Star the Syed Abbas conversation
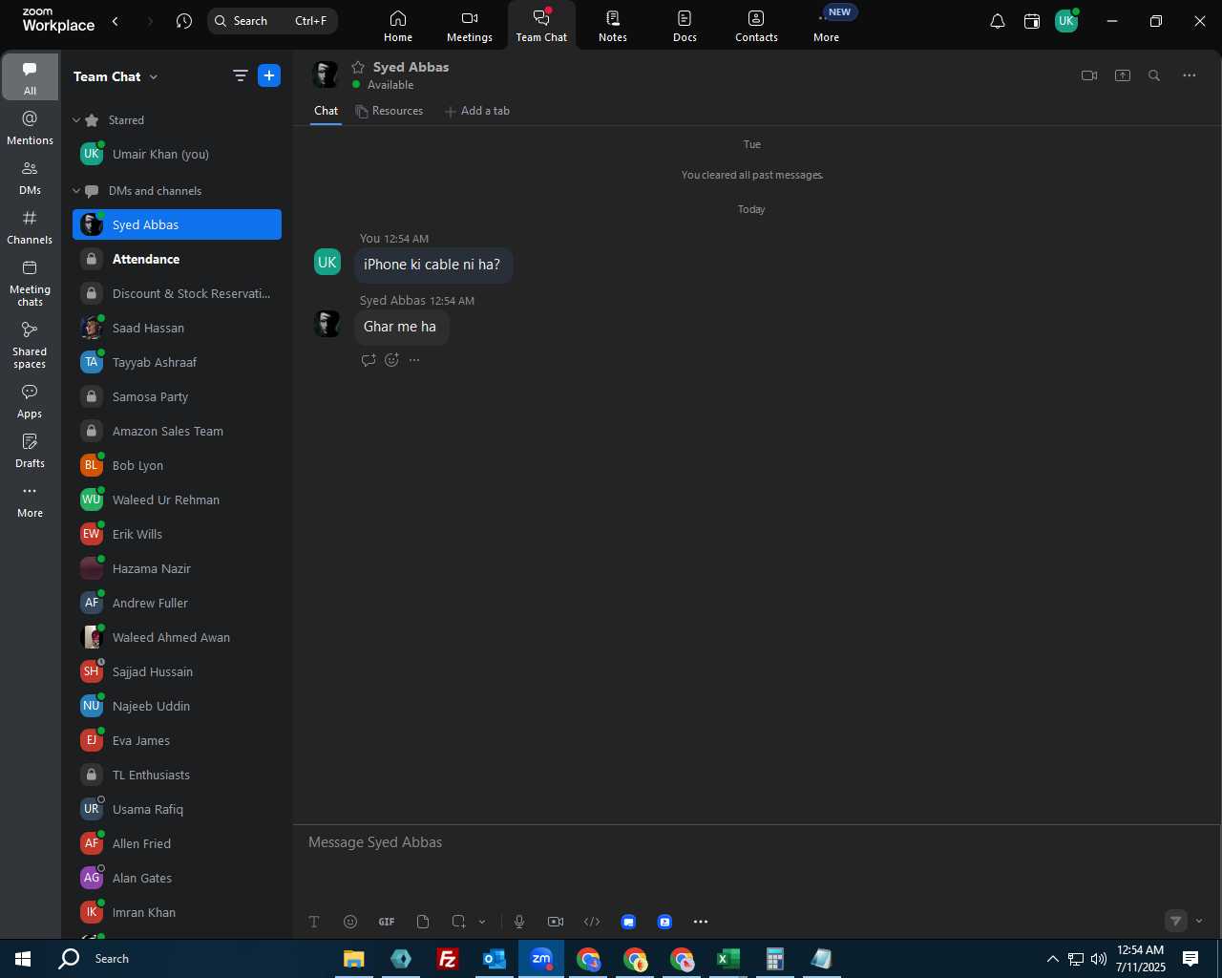The image size is (1222, 978). tap(358, 67)
